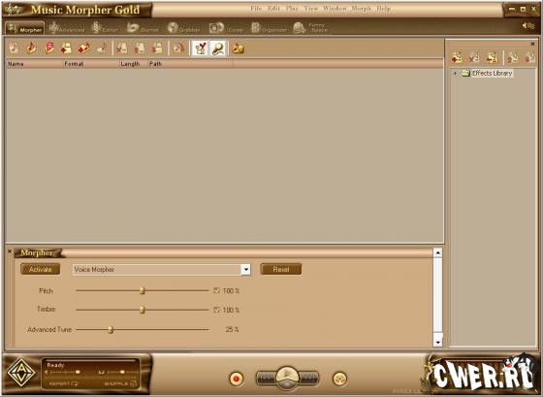This screenshot has width=543, height=397.
Task: Click the balance slider handle in status display
Action: (x=122, y=372)
